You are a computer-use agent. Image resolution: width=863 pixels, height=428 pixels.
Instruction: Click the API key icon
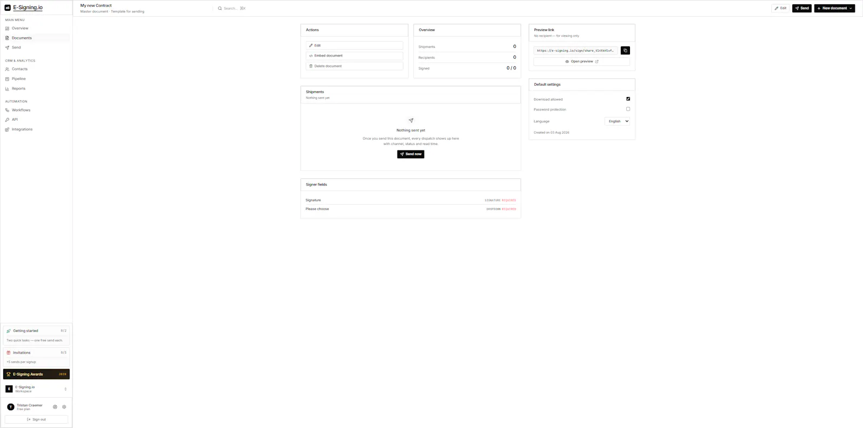pyautogui.click(x=7, y=120)
